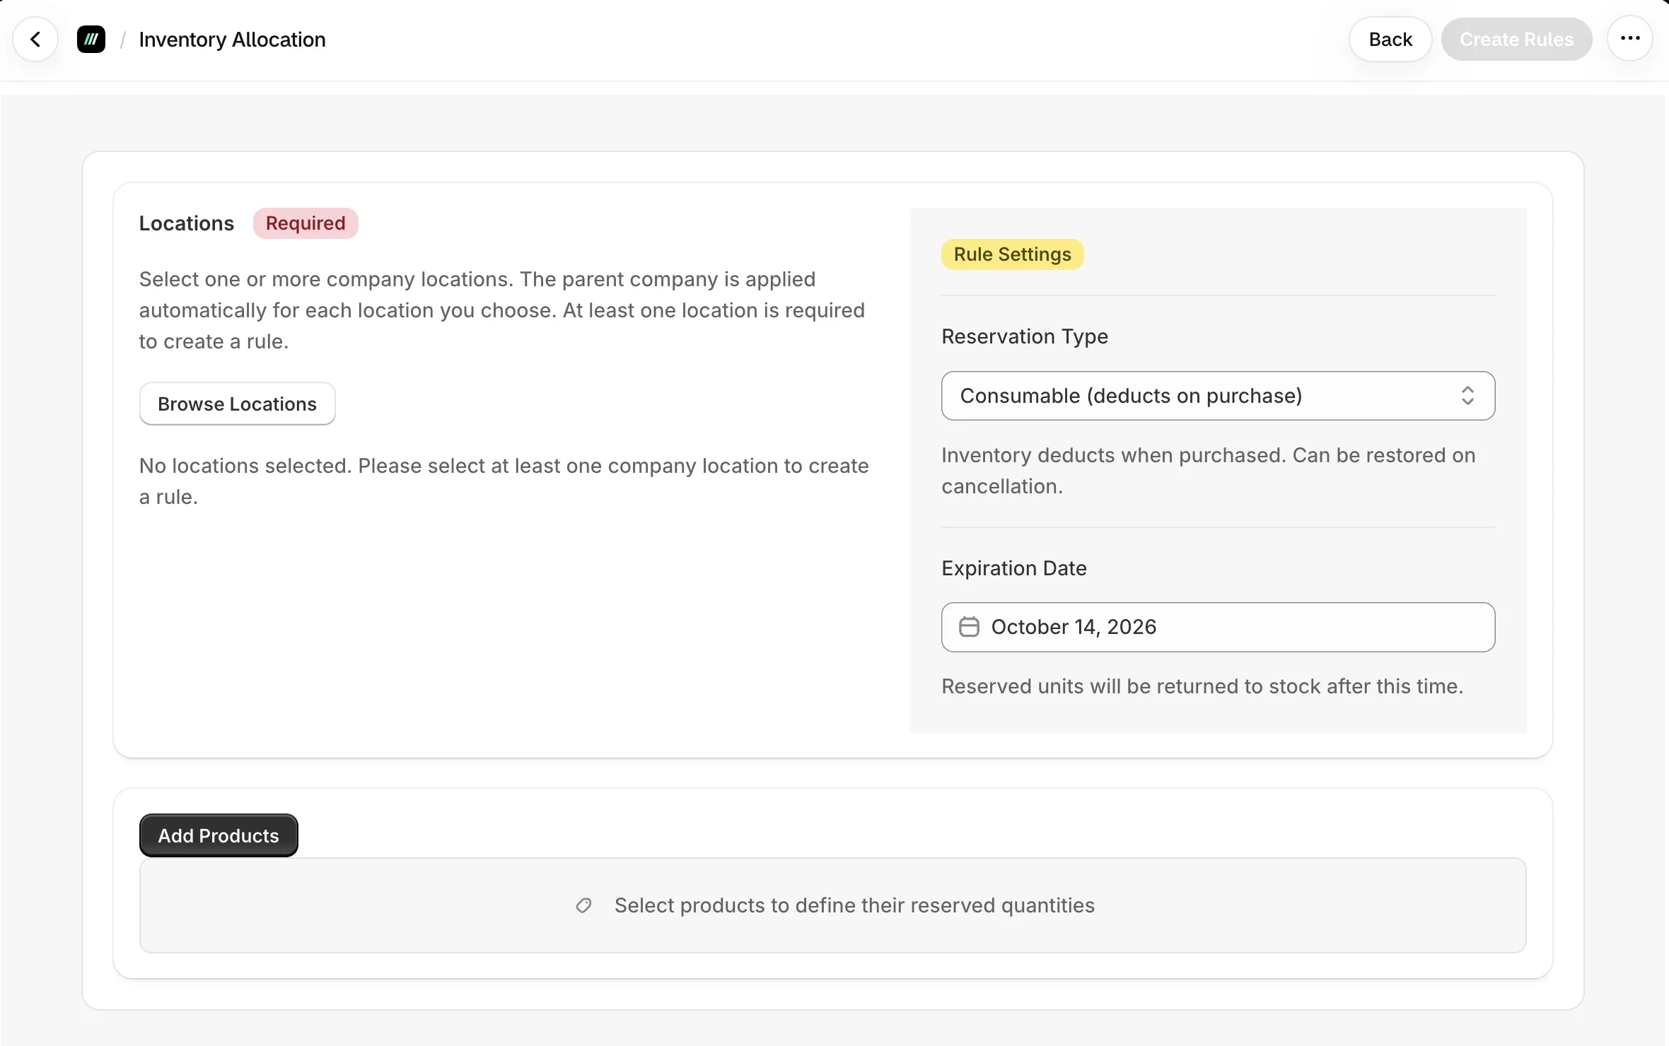Click the back arrow icon in the header
Screen dimensions: 1669x1046
pyautogui.click(x=35, y=40)
